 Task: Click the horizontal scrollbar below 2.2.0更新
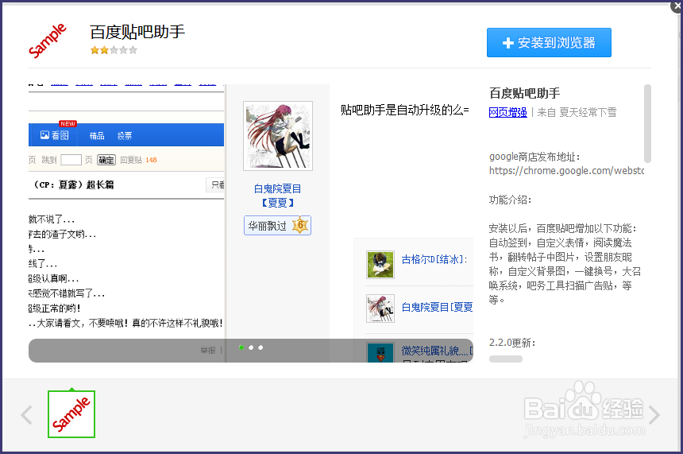[506, 359]
